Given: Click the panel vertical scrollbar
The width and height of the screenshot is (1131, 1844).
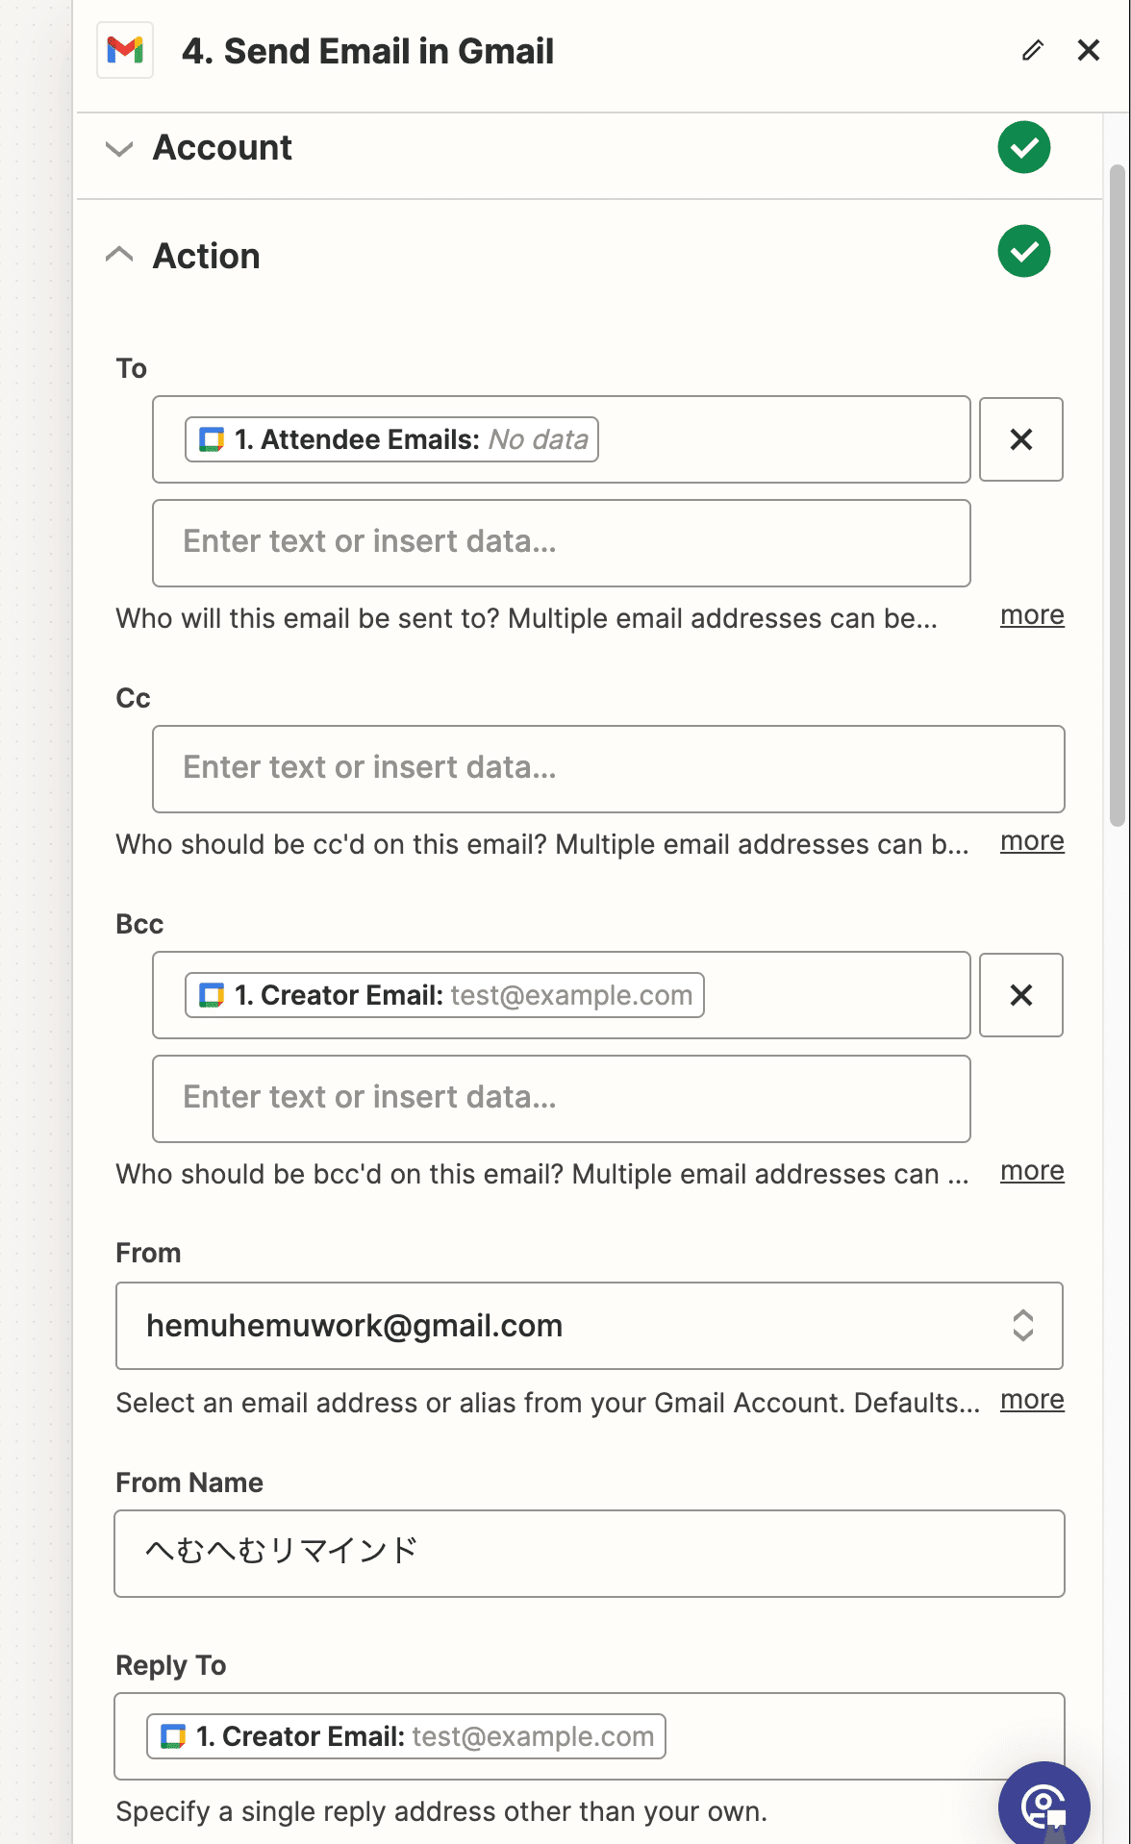Looking at the screenshot, I should point(1117,495).
